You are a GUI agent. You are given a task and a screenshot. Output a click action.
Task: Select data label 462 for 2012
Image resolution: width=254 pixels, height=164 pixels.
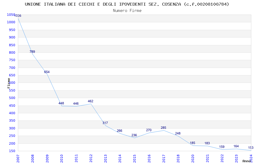click(90, 101)
